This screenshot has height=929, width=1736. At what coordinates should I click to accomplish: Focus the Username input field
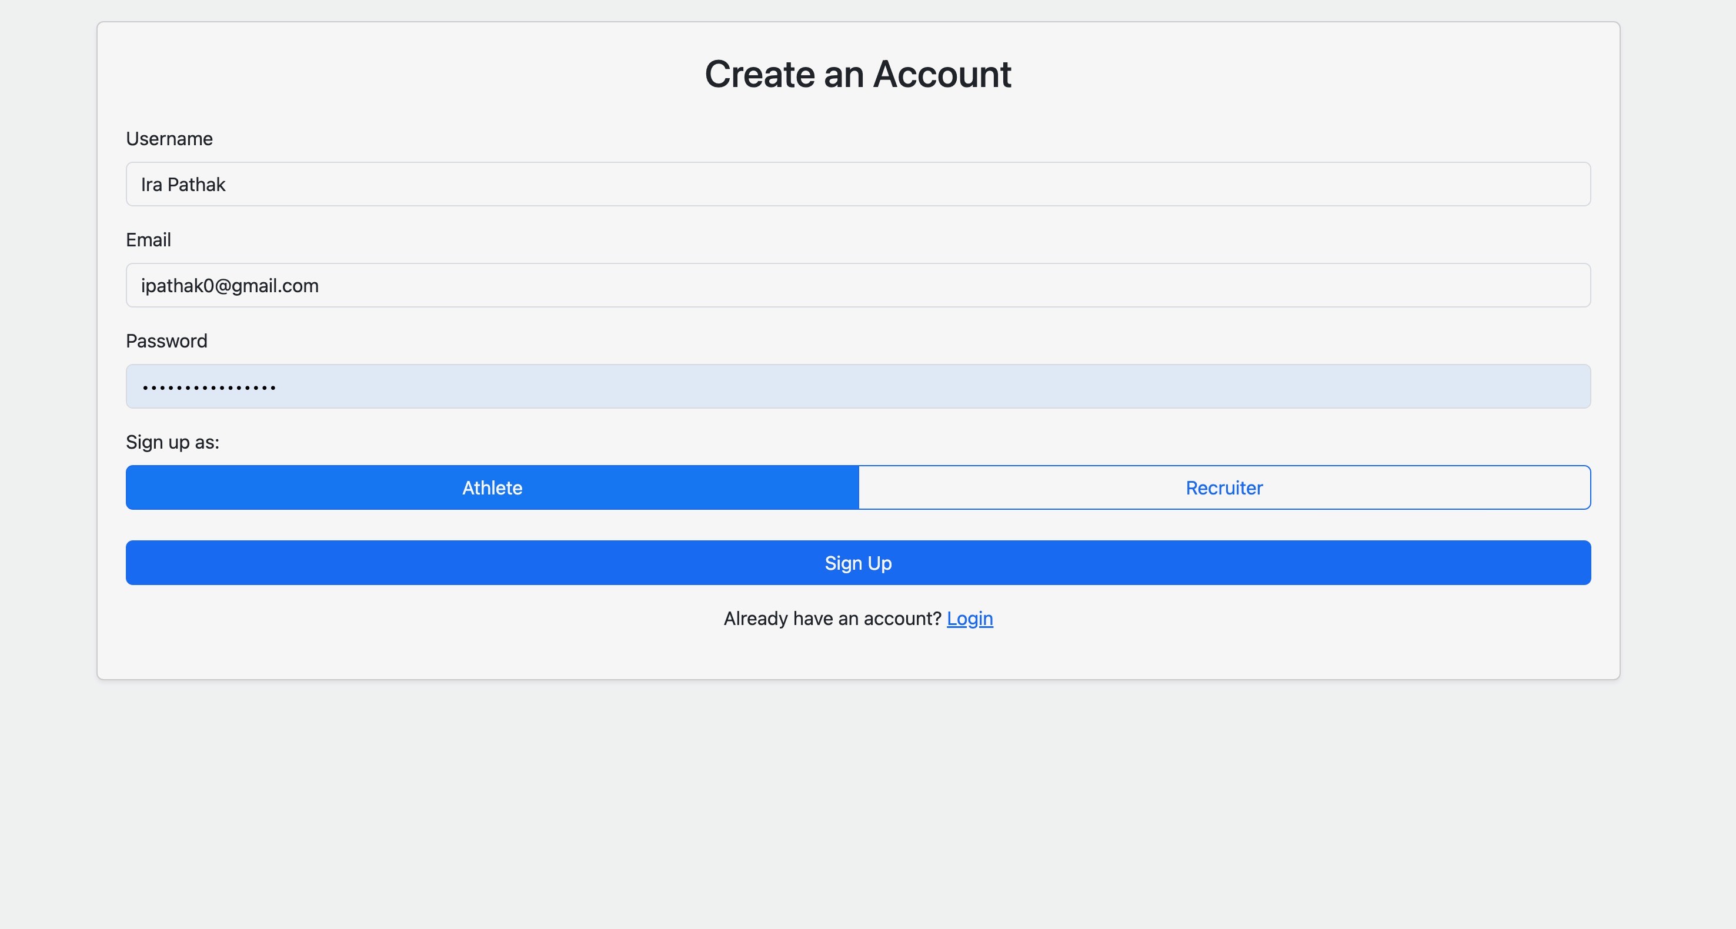(x=858, y=184)
